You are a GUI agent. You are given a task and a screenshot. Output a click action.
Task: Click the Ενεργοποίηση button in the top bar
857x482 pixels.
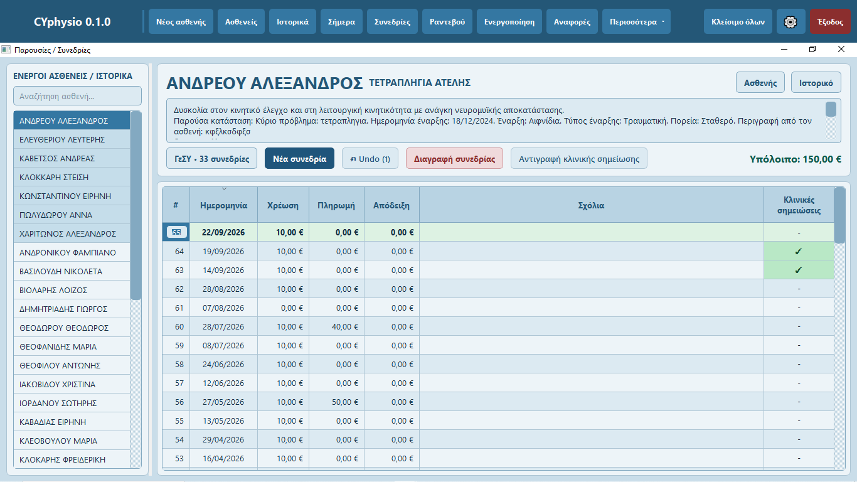pyautogui.click(x=509, y=21)
